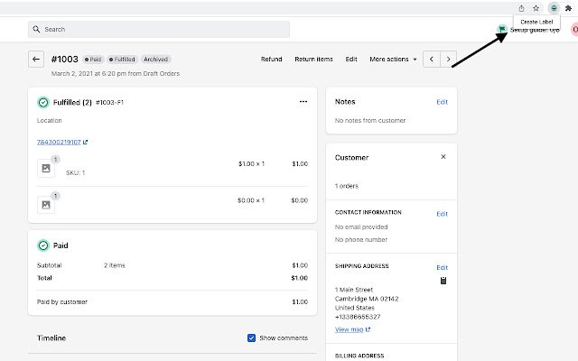Click the Create Label extension icon
The image size is (578, 361).
[553, 7]
